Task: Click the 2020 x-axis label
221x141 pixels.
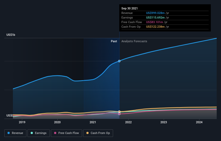Action: [x=57, y=122]
